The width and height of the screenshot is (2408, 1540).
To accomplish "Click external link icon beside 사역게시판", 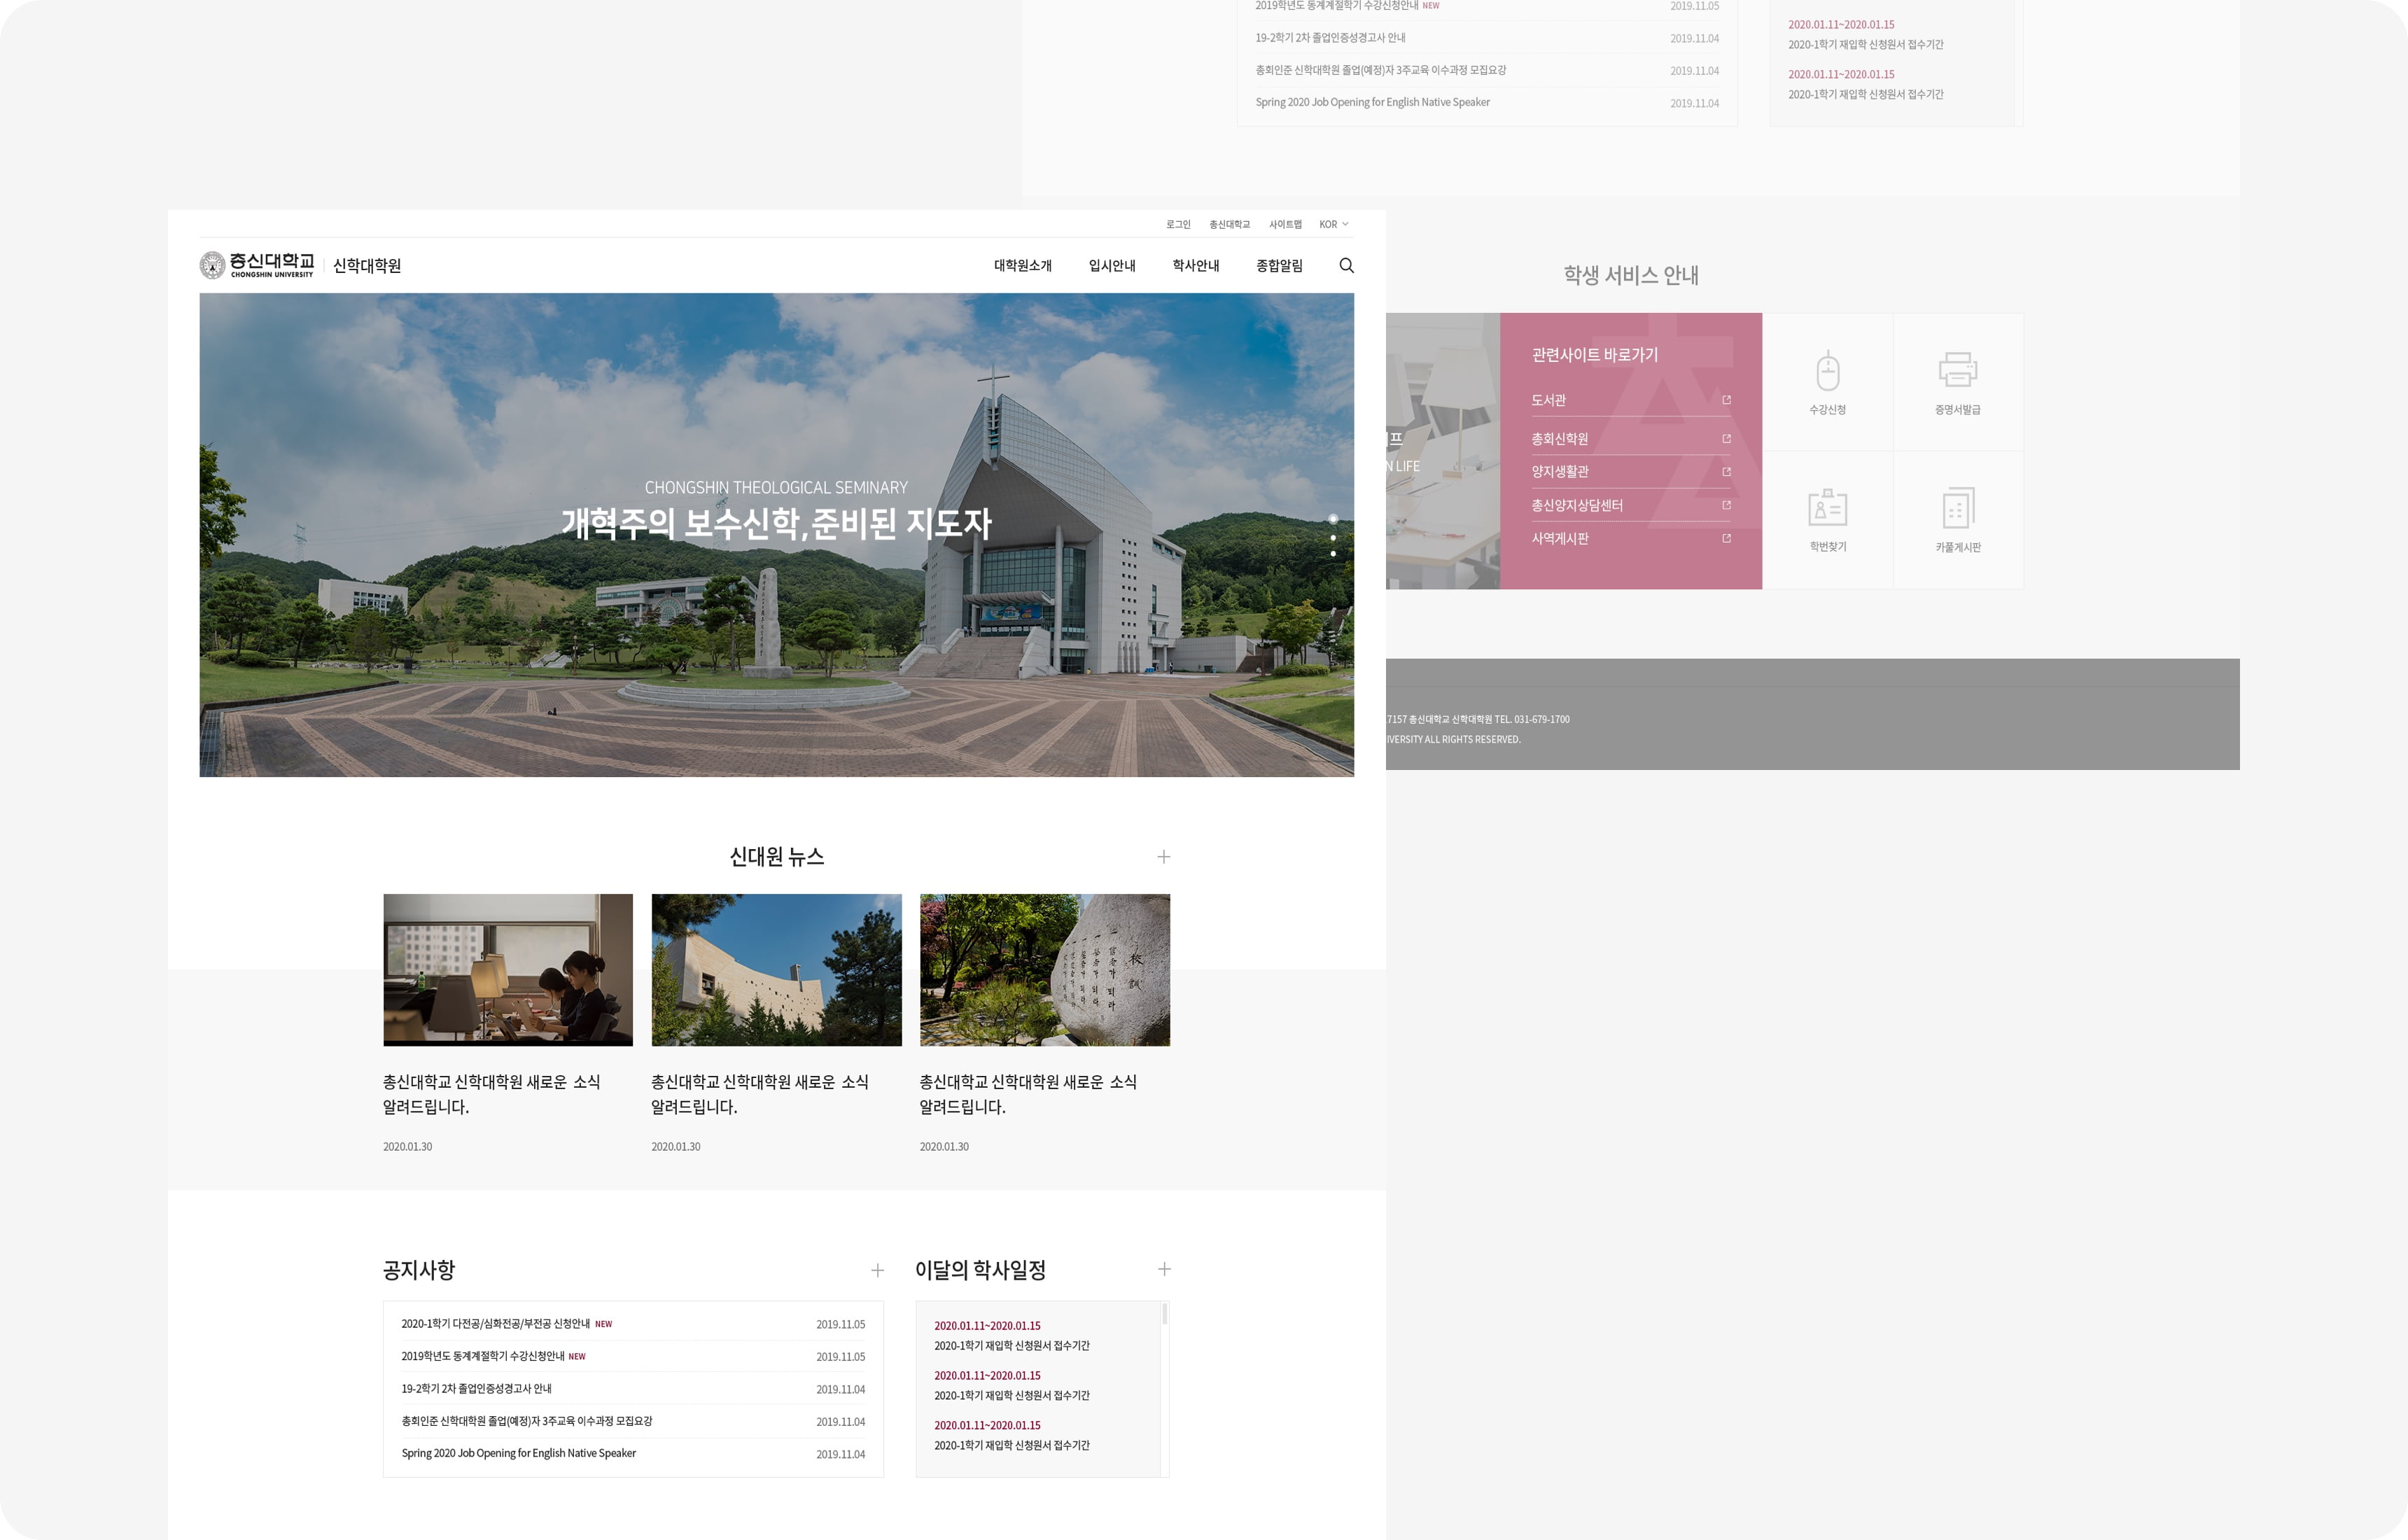I will click(x=1726, y=538).
